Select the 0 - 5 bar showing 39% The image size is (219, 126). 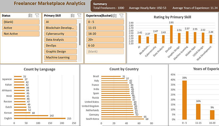tap(185, 100)
